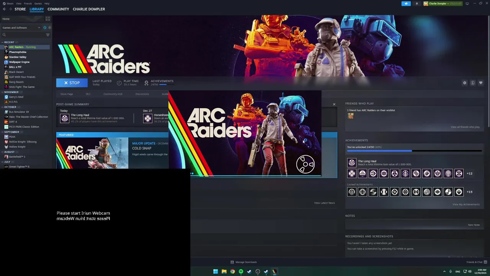Open File Explorer from the taskbar
The image size is (490, 276).
(224, 271)
